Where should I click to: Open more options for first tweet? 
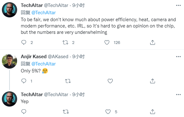[x=178, y=5]
